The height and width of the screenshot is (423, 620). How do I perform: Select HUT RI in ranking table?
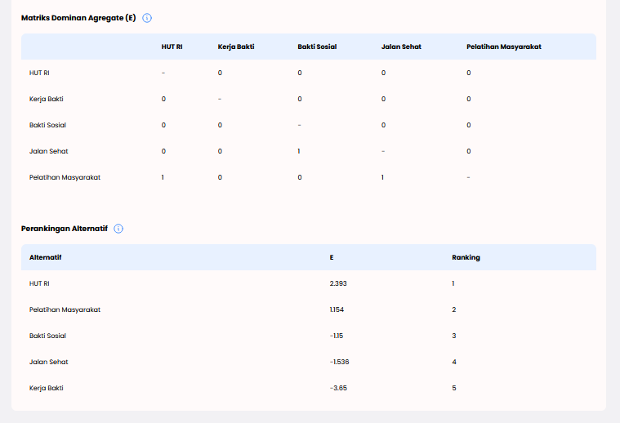[39, 283]
